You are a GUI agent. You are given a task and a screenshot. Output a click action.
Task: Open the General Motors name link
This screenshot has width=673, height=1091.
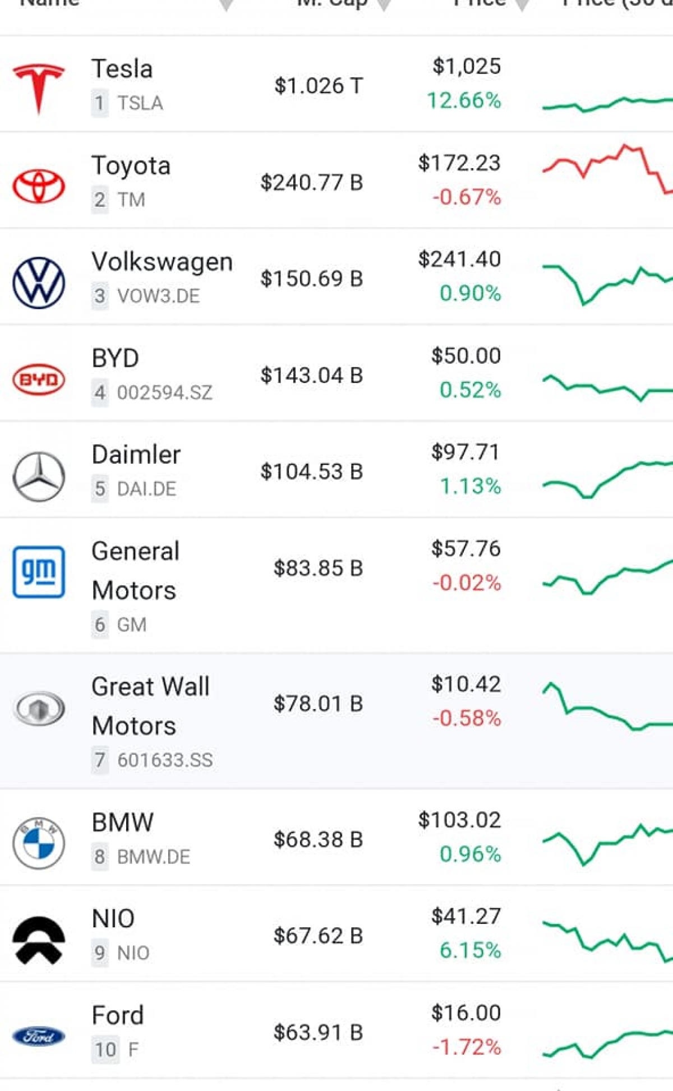135,571
